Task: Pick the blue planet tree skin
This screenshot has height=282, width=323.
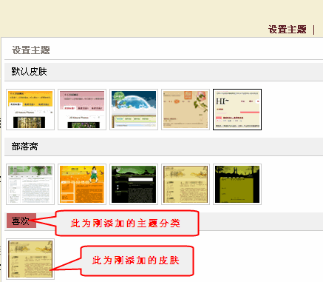Action: coord(134,110)
